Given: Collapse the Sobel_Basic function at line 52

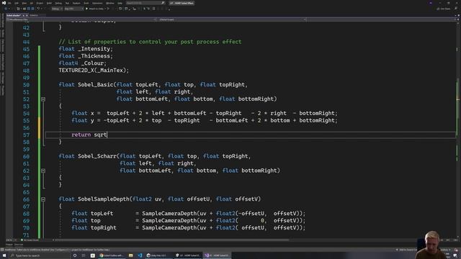Looking at the screenshot, I should pyautogui.click(x=43, y=99).
